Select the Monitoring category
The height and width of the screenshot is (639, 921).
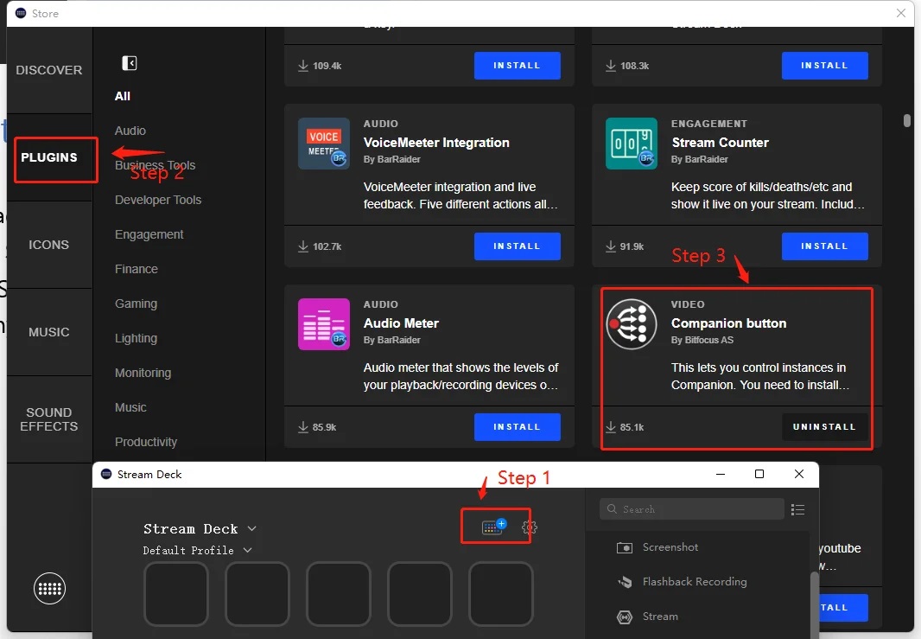click(143, 374)
